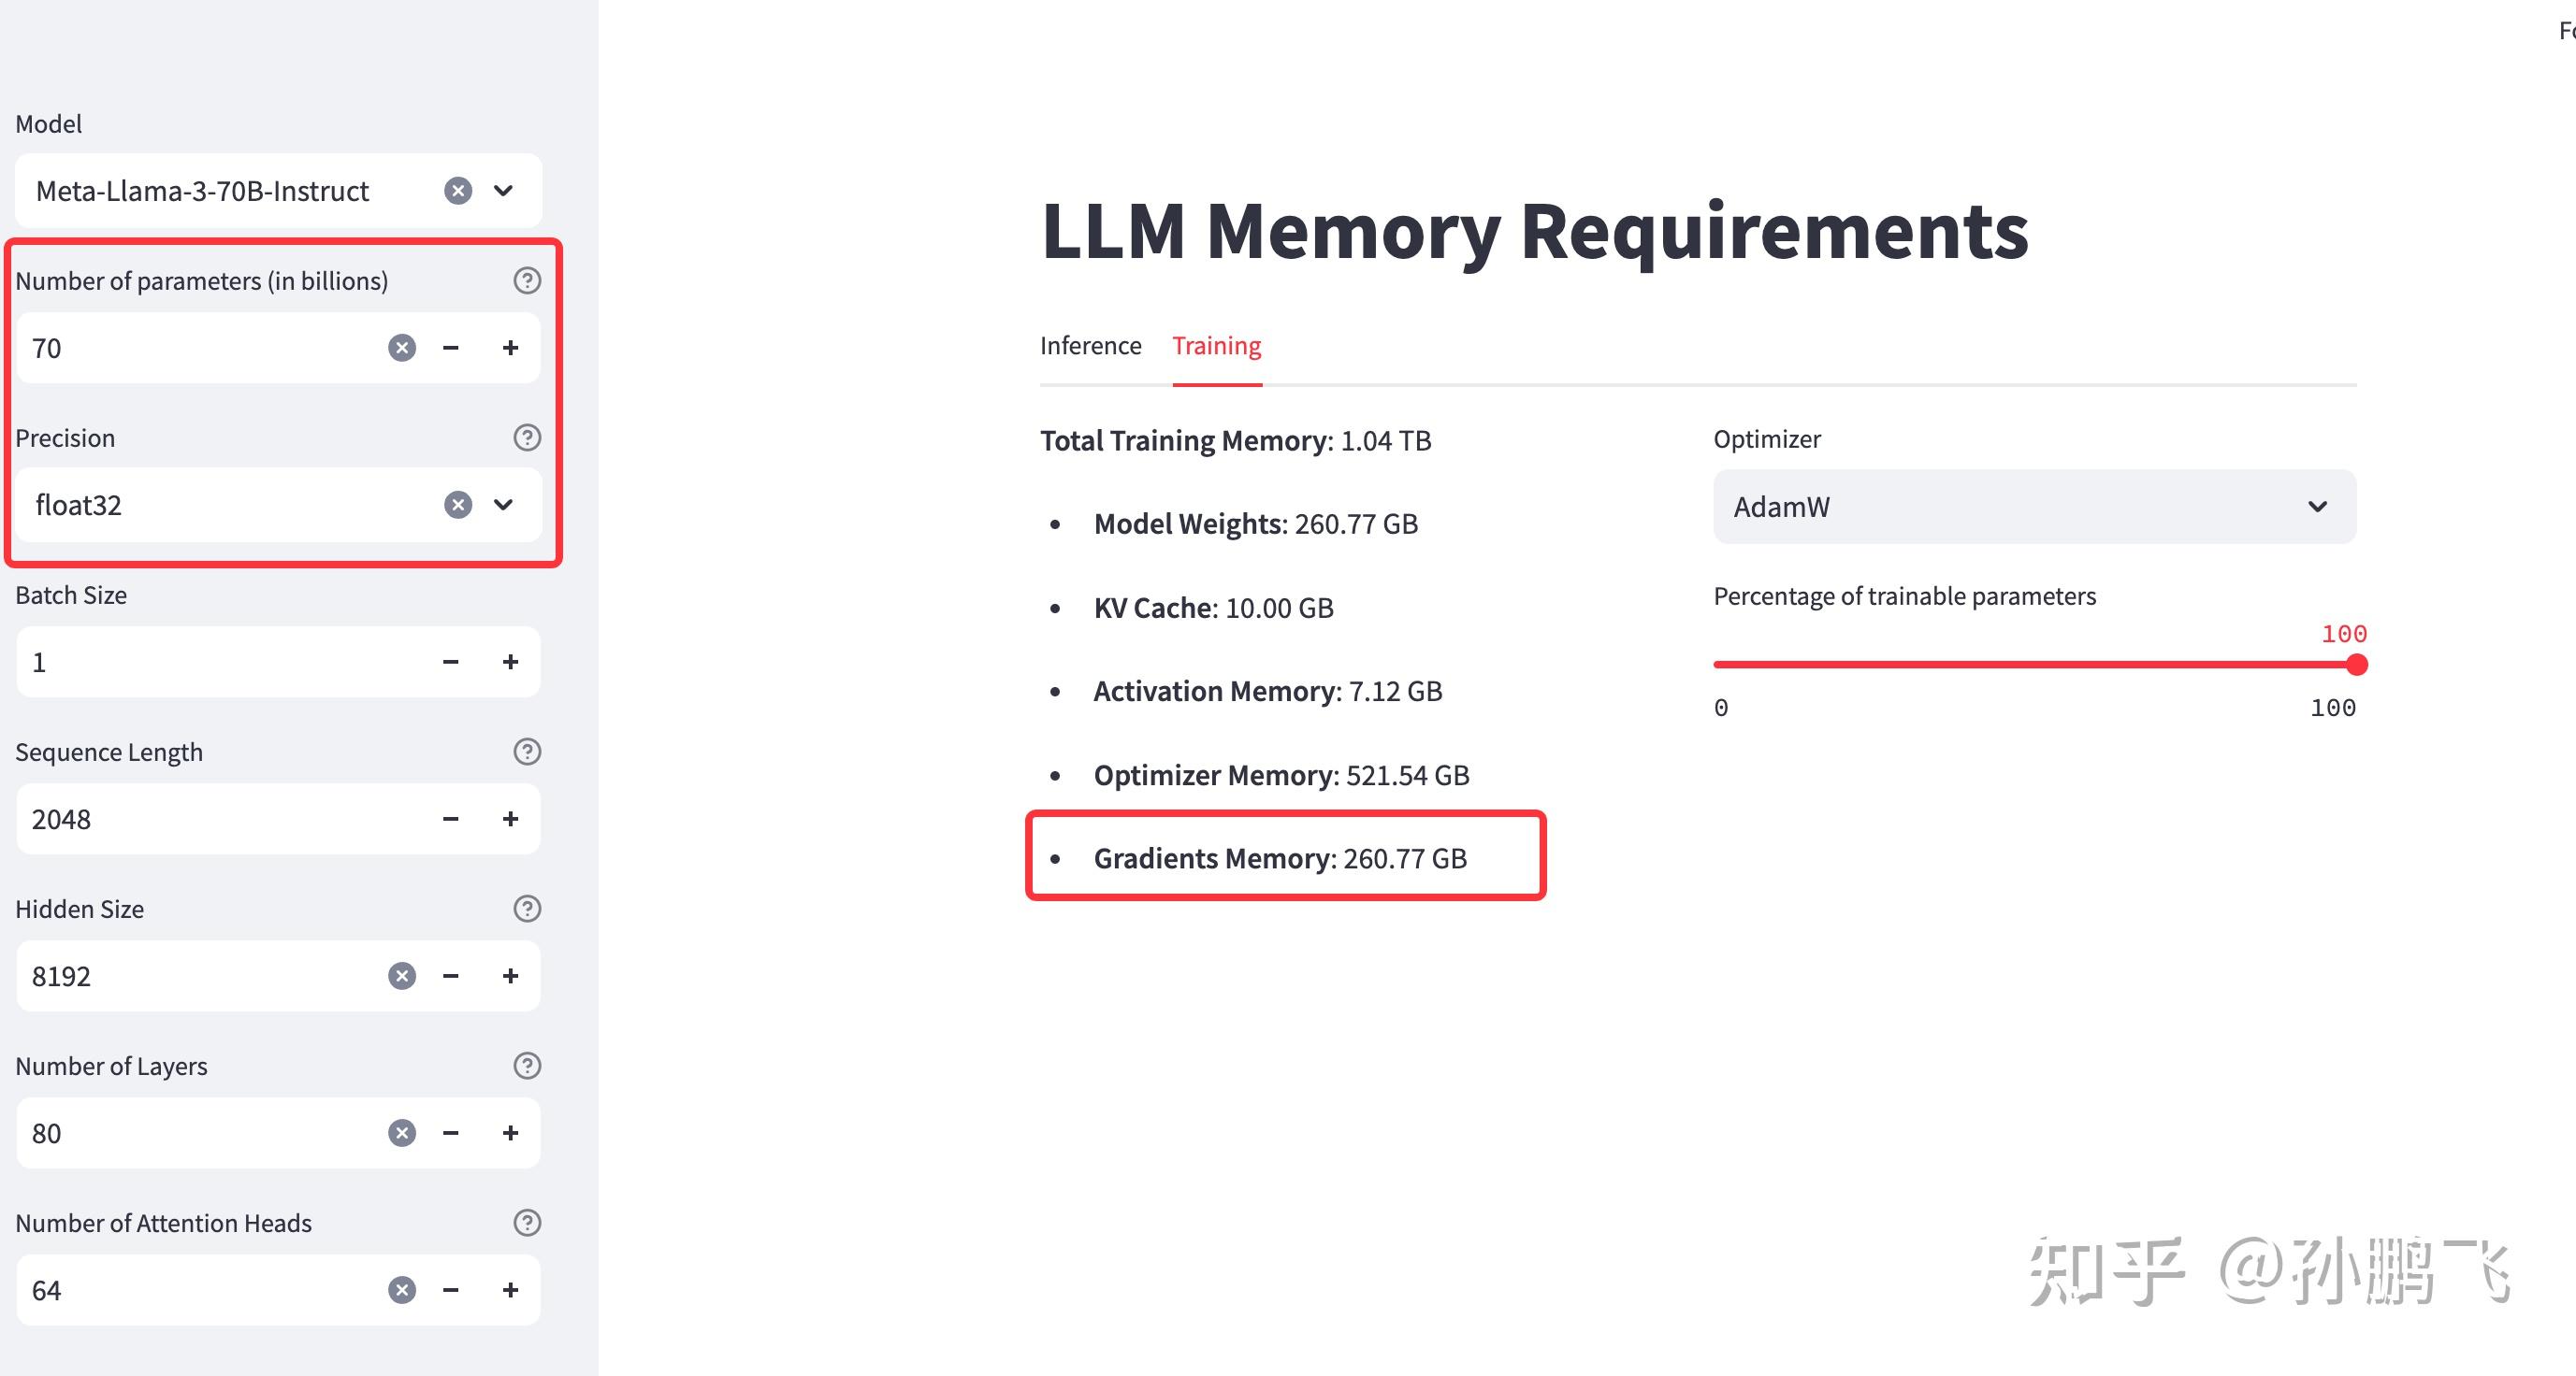2576x1376 pixels.
Task: Switch to the Inference tab
Action: [x=1090, y=346]
